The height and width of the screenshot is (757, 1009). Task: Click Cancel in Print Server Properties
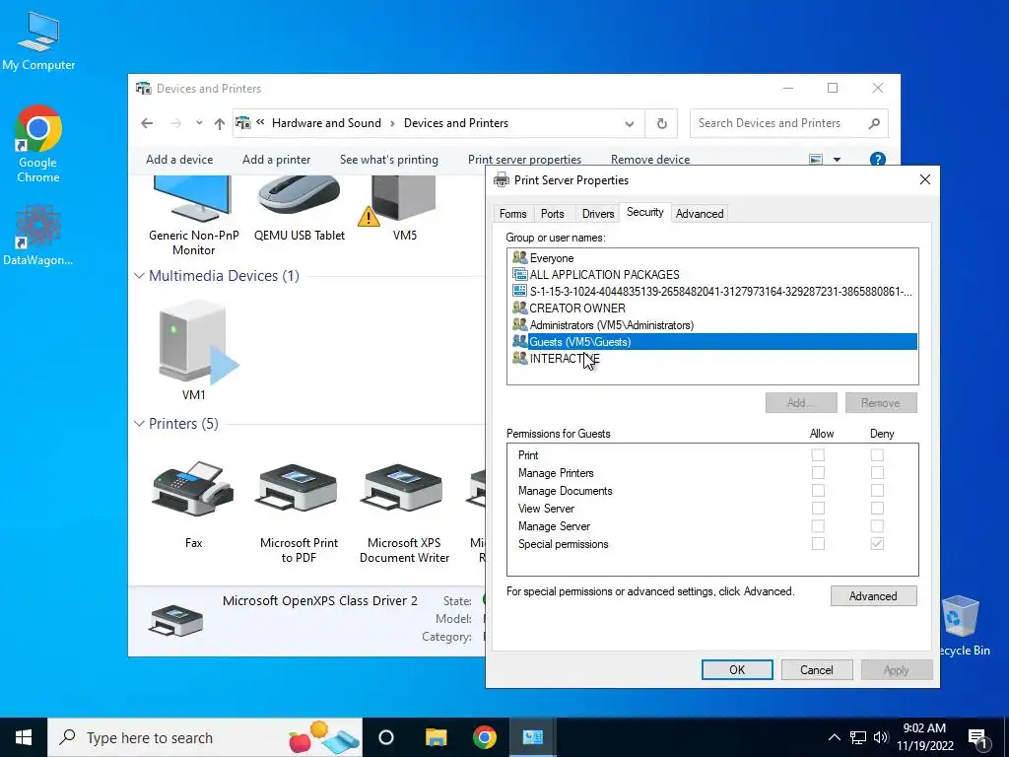pos(817,670)
